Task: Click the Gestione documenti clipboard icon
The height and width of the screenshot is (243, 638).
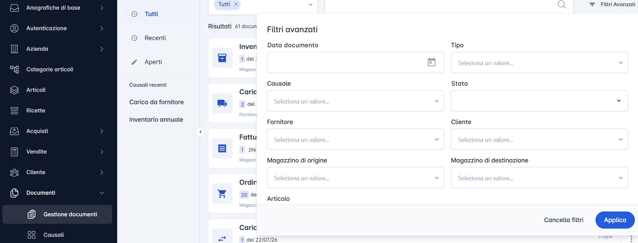Action: (32, 214)
